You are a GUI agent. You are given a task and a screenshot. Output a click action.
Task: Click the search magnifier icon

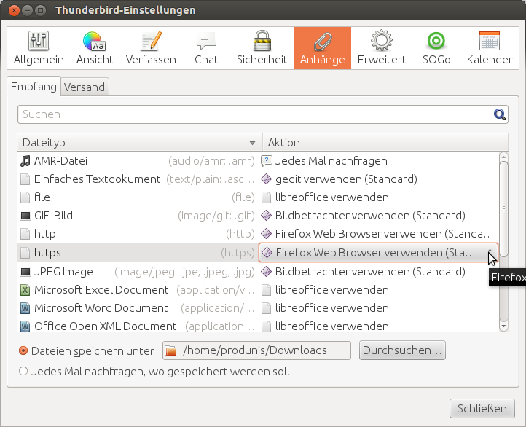[500, 114]
